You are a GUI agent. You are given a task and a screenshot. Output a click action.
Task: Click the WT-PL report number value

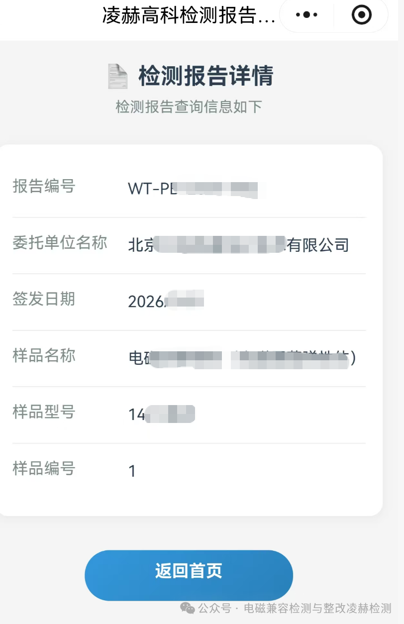click(193, 189)
